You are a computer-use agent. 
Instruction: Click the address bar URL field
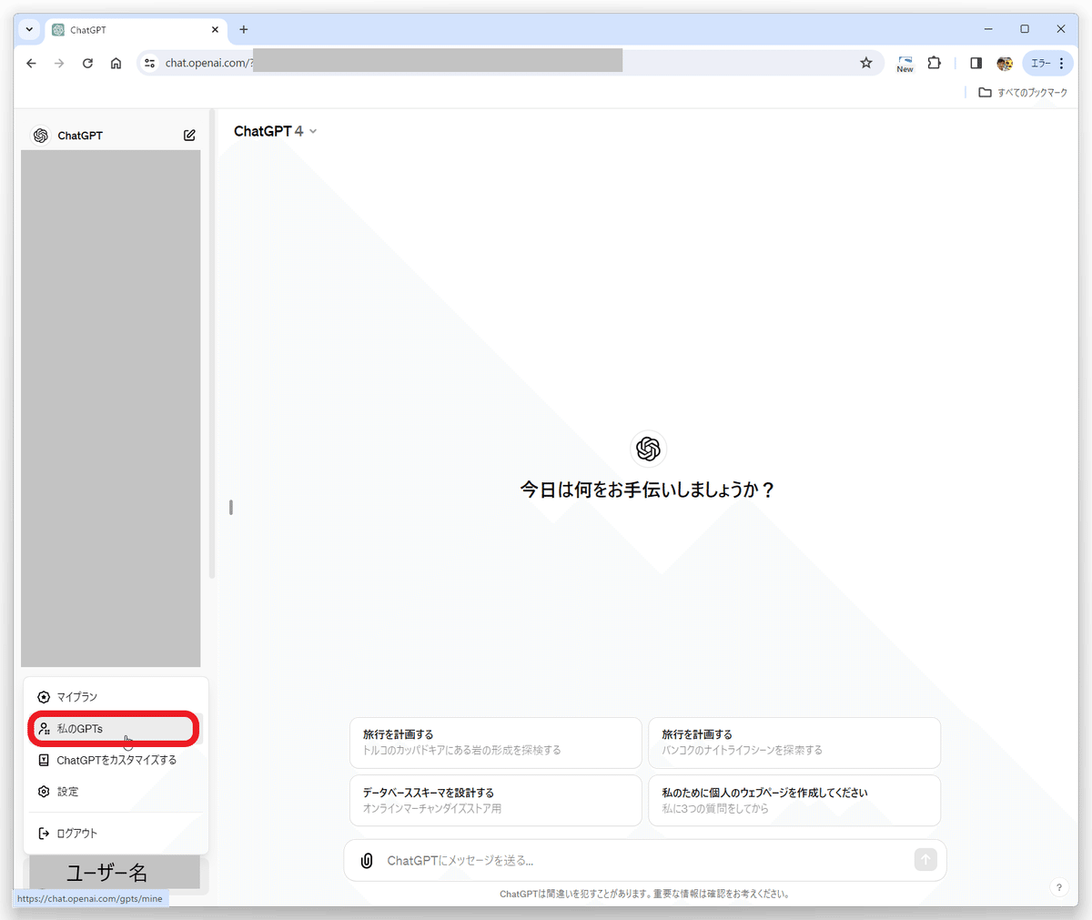pyautogui.click(x=510, y=63)
